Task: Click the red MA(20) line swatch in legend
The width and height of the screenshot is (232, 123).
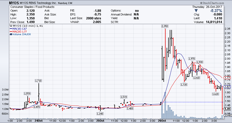Action: point(11,31)
